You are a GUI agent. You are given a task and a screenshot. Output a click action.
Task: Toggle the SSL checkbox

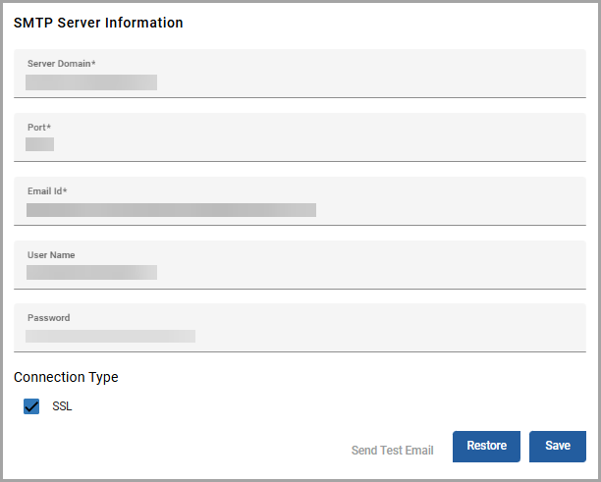31,406
